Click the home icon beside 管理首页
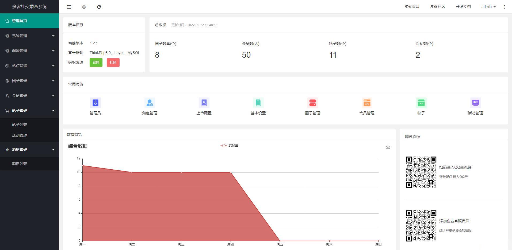Screen dimensions: 512x250 tap(7, 21)
